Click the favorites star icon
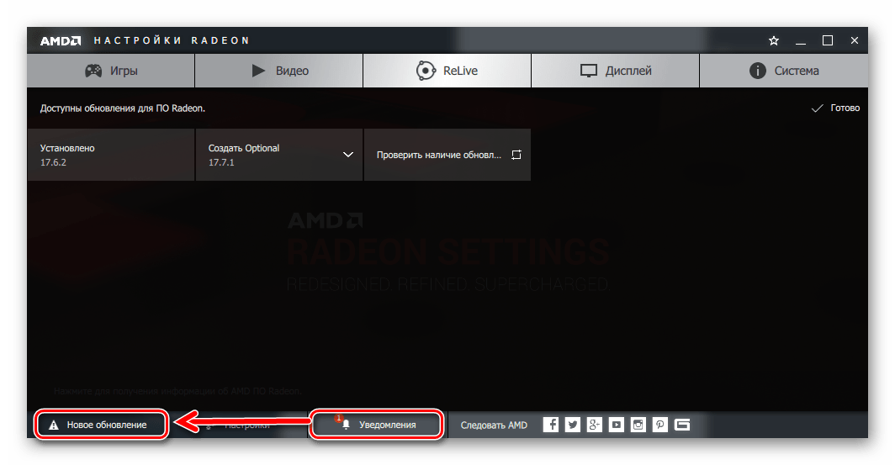The width and height of the screenshot is (895, 465). point(773,40)
